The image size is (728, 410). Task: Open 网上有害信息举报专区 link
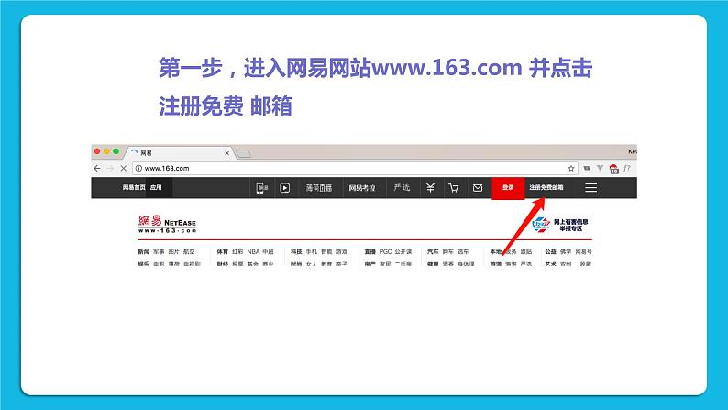coord(570,226)
